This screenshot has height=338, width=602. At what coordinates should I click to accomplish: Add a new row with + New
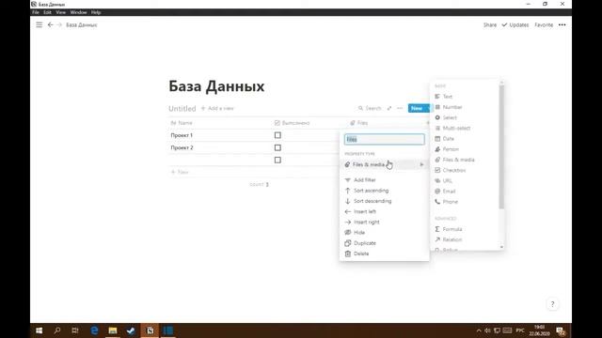click(180, 172)
